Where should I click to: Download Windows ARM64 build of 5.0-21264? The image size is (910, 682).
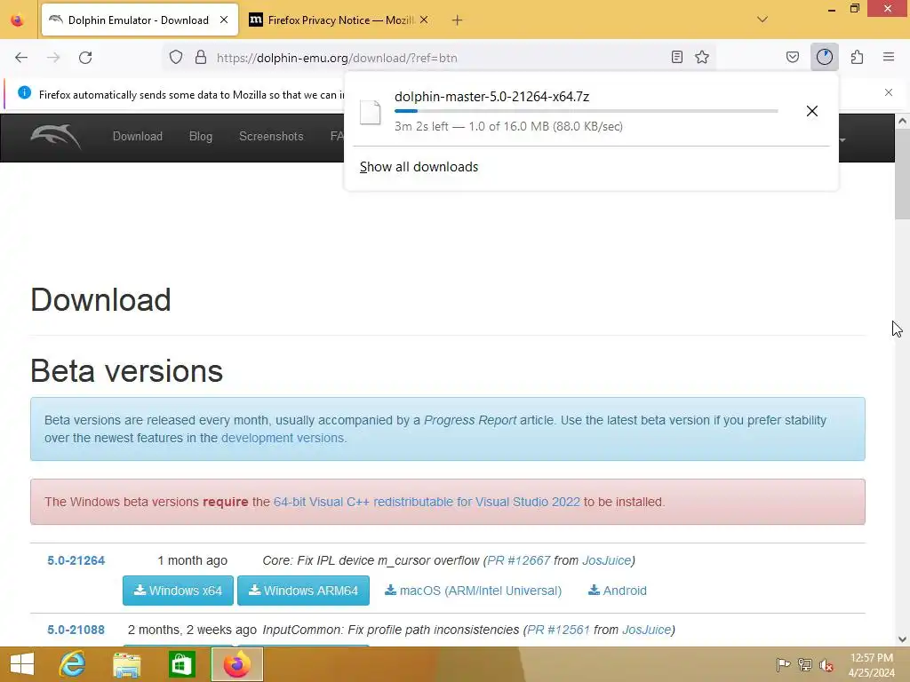click(x=304, y=591)
